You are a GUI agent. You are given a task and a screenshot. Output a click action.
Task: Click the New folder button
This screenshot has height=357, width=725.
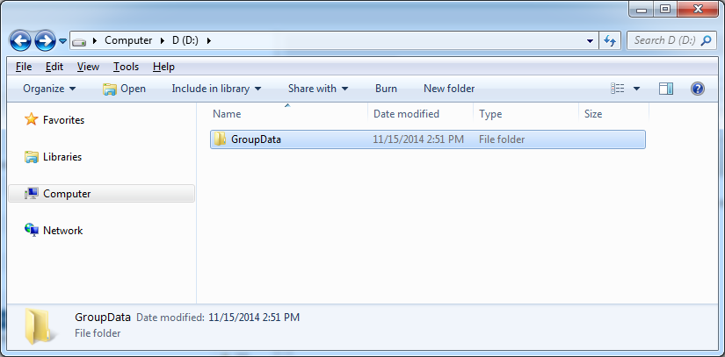[449, 89]
